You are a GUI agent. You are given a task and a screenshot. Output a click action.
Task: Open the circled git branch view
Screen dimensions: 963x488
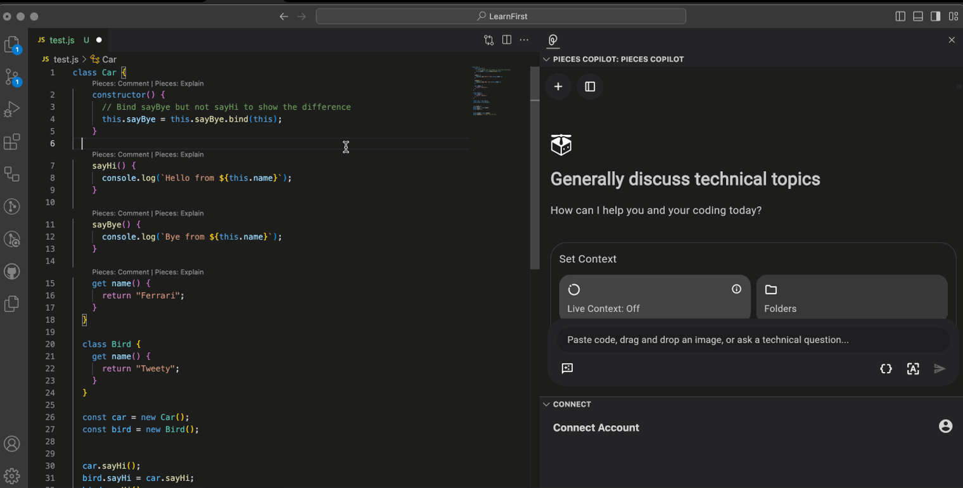coord(12,207)
